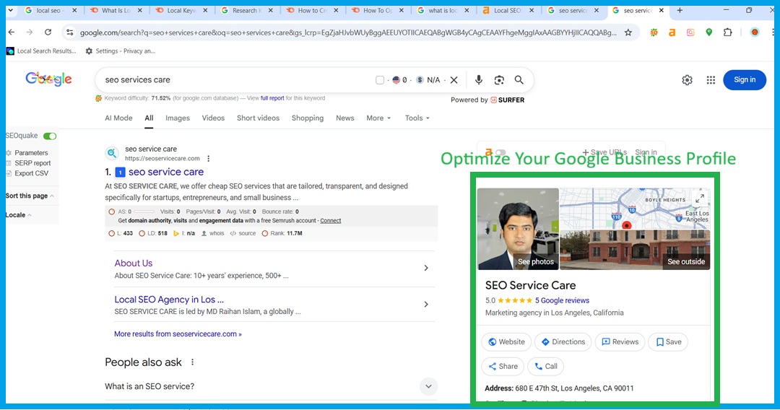780x410 pixels.
Task: Expand the map in the business panel
Action: pyautogui.click(x=699, y=199)
